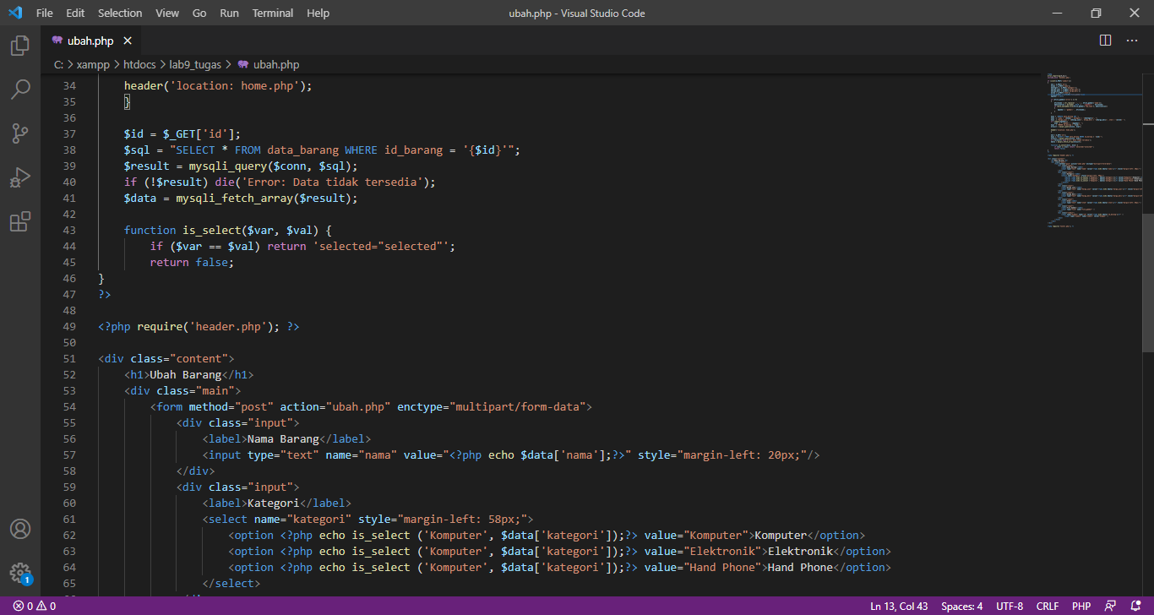Click the xampp breadcrumb segment

[93, 64]
